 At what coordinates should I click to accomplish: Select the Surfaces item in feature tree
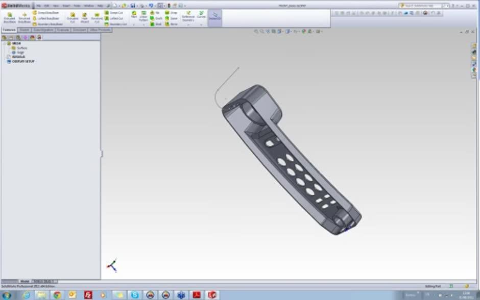tap(20, 48)
